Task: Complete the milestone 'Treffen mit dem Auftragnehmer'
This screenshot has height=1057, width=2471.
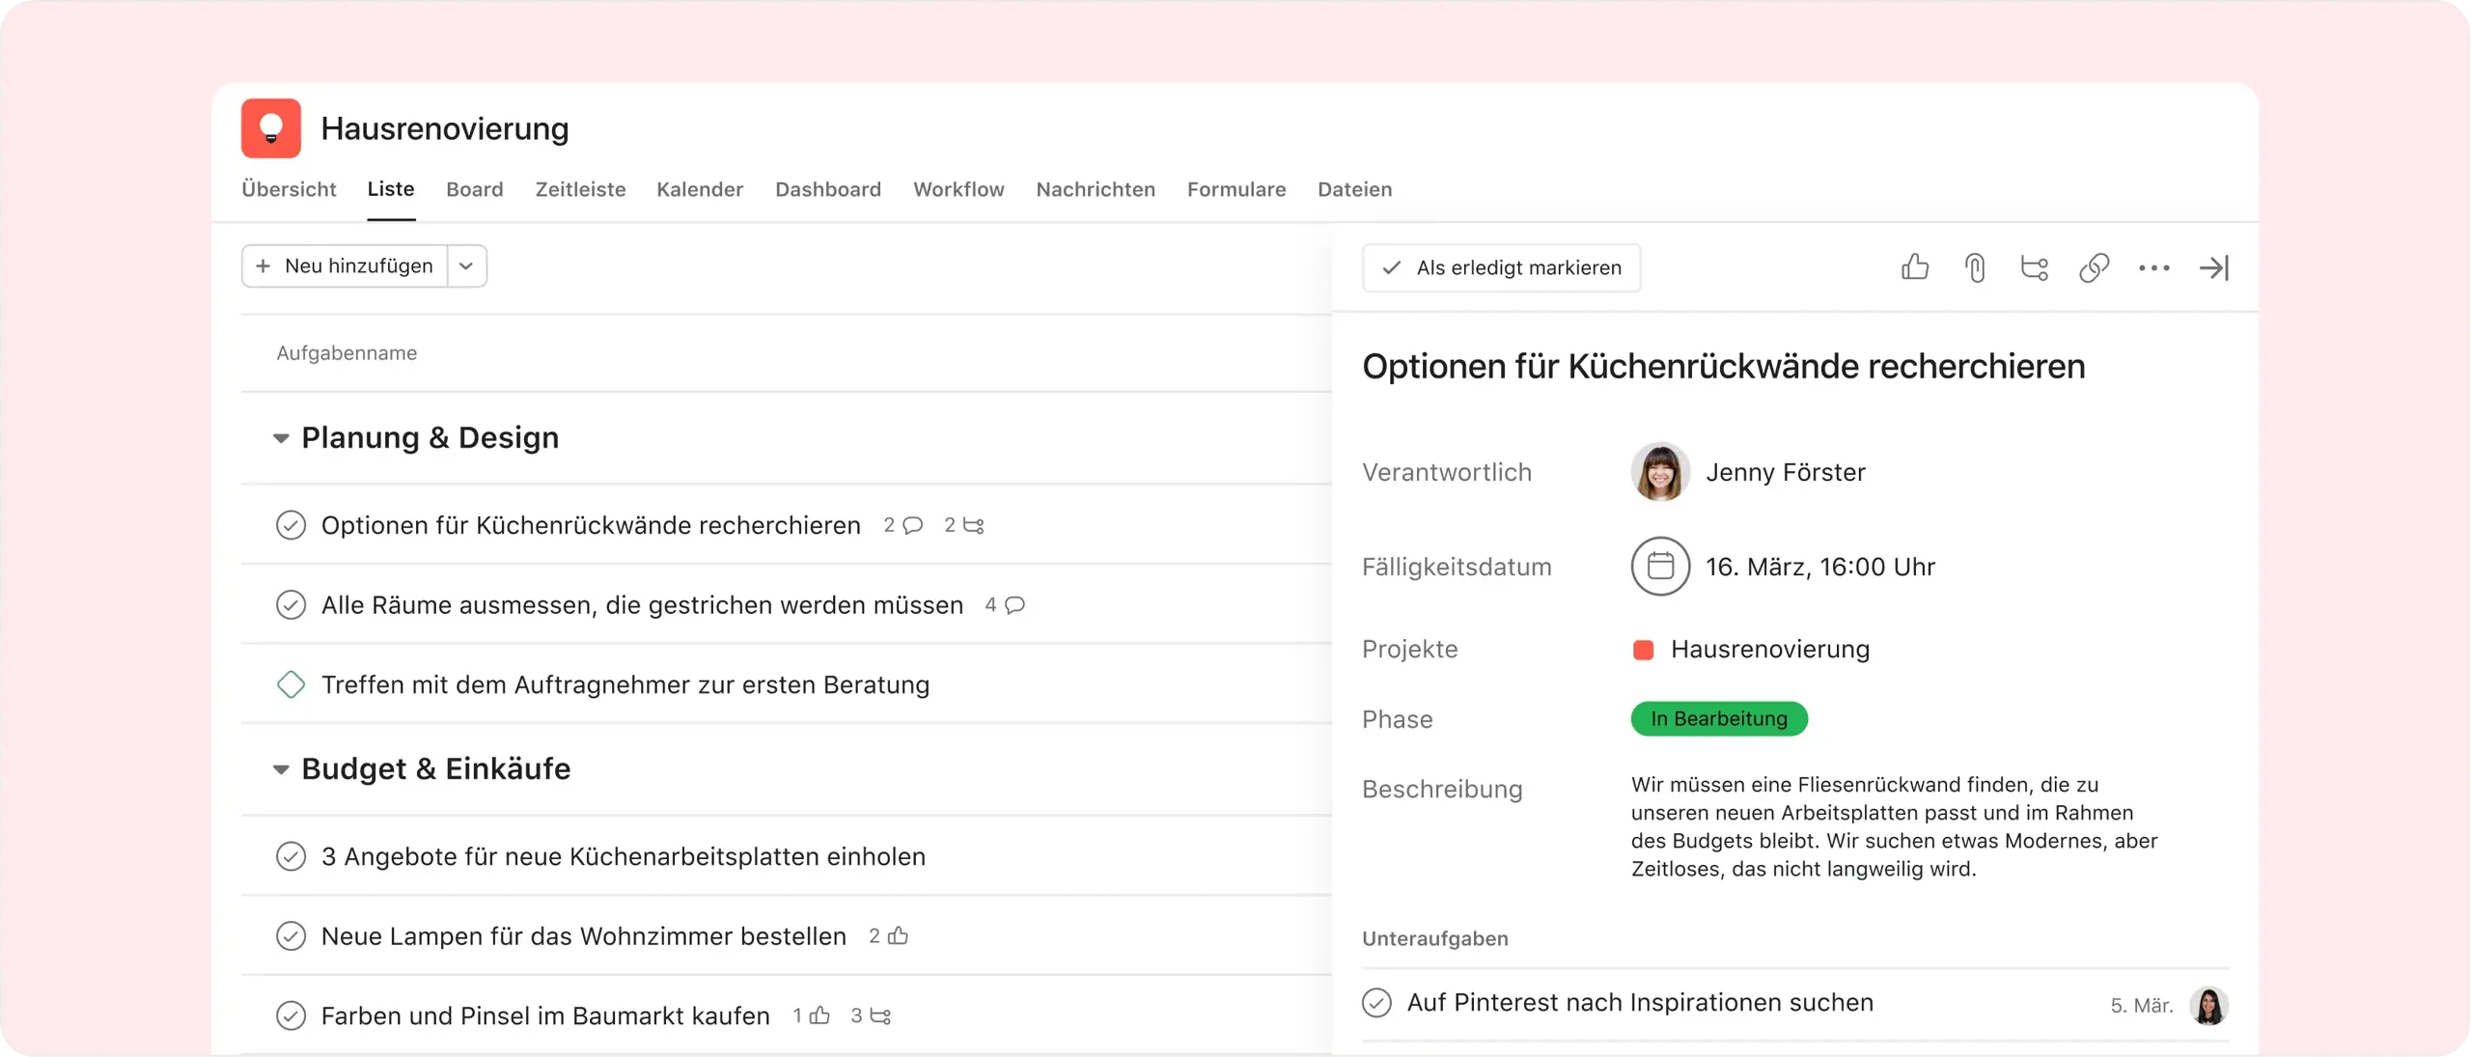Action: (x=291, y=685)
